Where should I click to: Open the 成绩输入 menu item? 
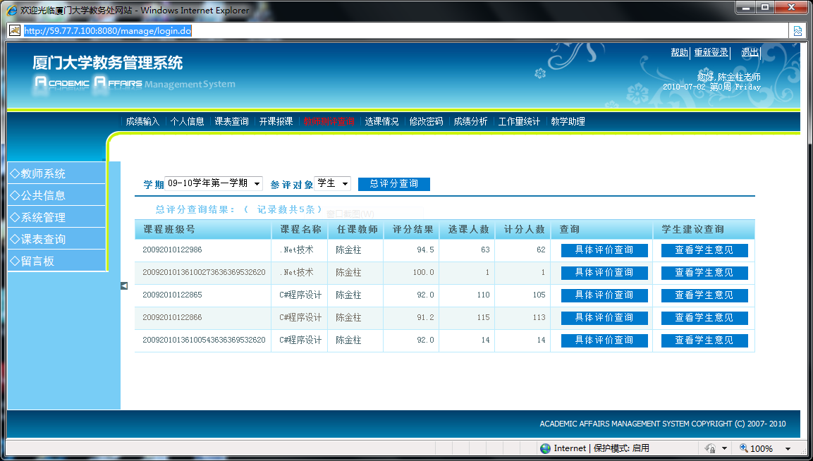pyautogui.click(x=142, y=121)
